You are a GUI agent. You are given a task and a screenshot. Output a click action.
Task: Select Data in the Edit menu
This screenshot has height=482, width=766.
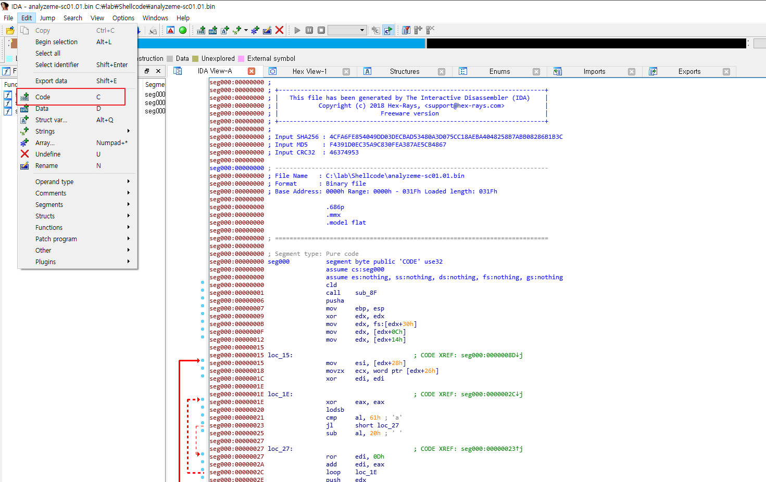click(78, 109)
